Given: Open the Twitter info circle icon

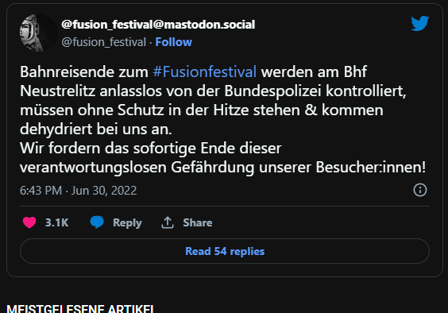Looking at the screenshot, I should point(420,190).
